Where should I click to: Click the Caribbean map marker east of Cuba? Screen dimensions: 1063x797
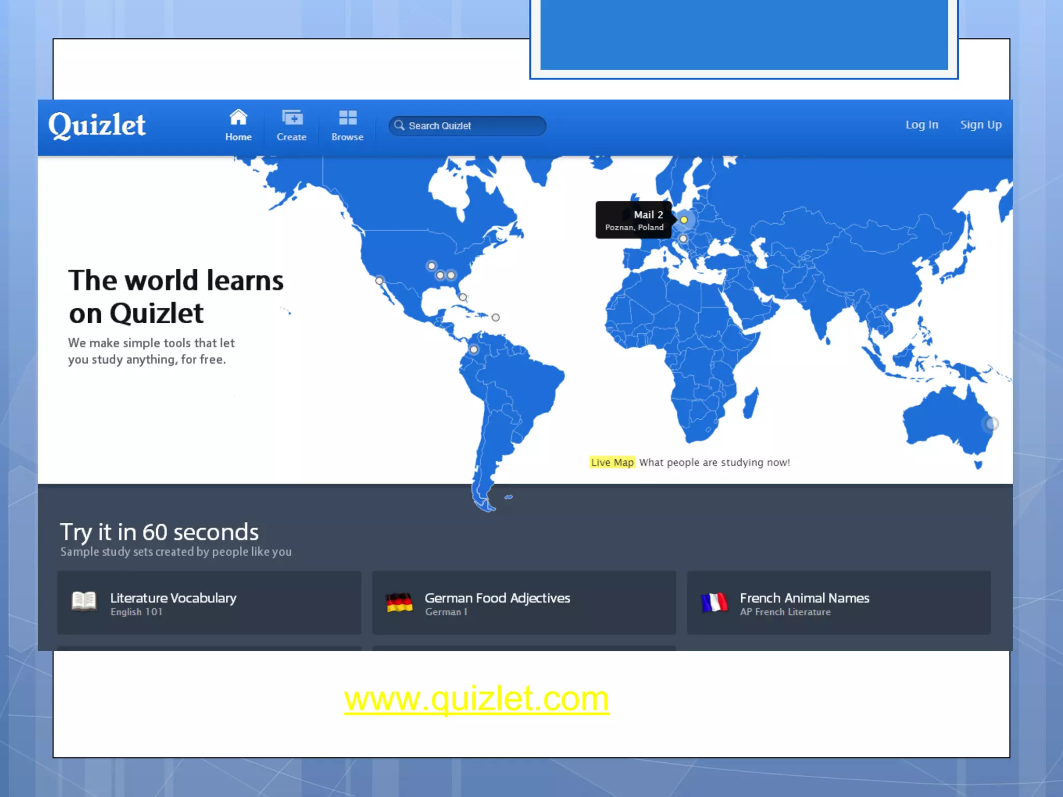click(496, 318)
